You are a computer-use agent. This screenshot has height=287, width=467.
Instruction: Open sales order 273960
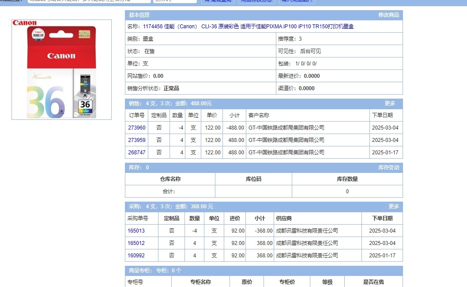click(x=137, y=128)
